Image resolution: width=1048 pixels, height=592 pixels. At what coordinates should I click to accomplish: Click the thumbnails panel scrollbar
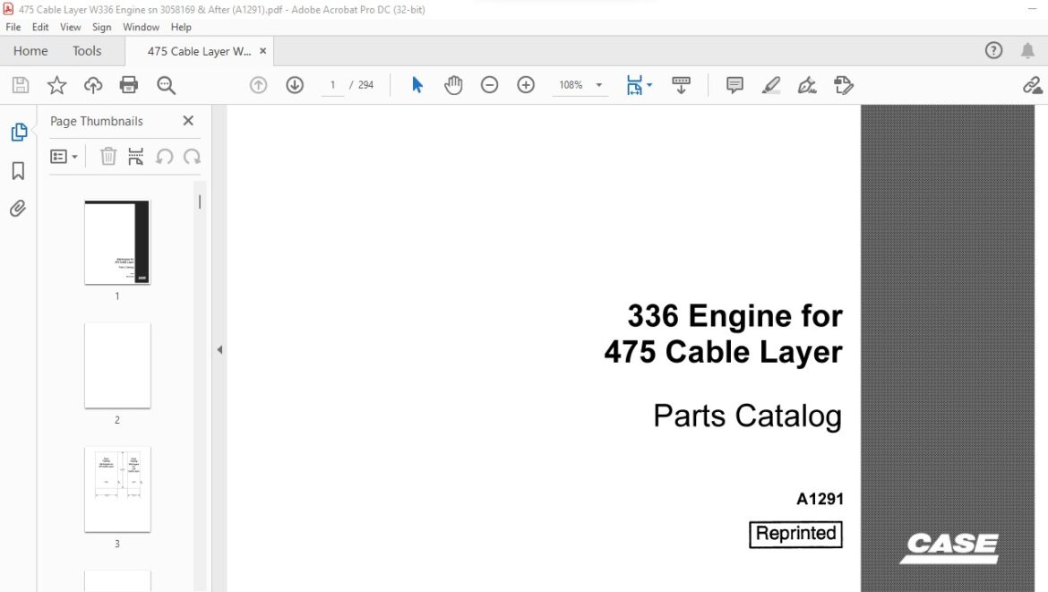[199, 202]
